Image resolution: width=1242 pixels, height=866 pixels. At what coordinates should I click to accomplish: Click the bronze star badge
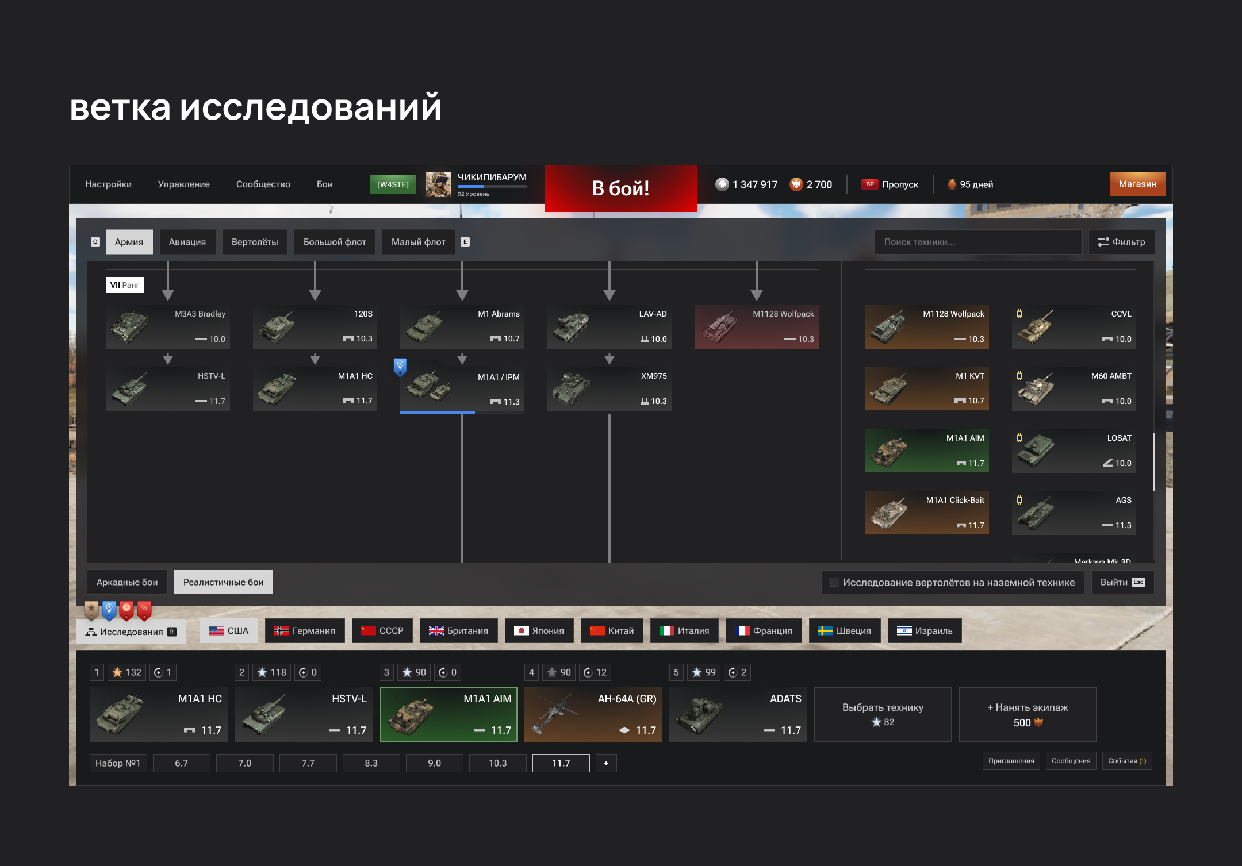pos(91,610)
